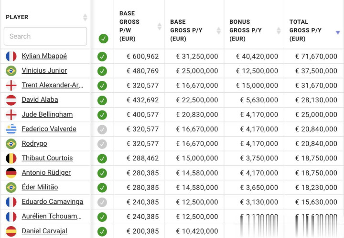Click the Uruguay flag beside Federico Valverde
Screen dimensions: 344x238
point(11,129)
